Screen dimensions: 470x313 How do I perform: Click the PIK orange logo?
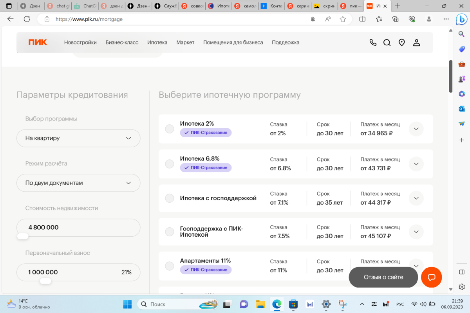pos(38,42)
